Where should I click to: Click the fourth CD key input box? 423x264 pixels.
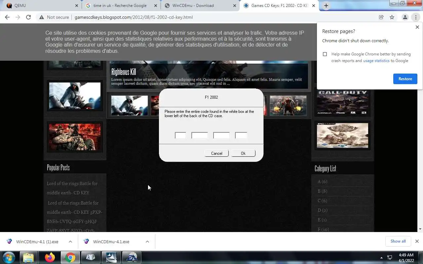pyautogui.click(x=241, y=135)
